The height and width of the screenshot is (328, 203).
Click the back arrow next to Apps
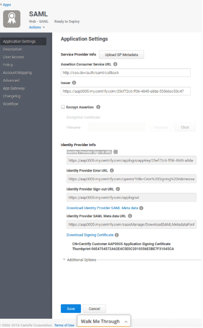click(1, 5)
